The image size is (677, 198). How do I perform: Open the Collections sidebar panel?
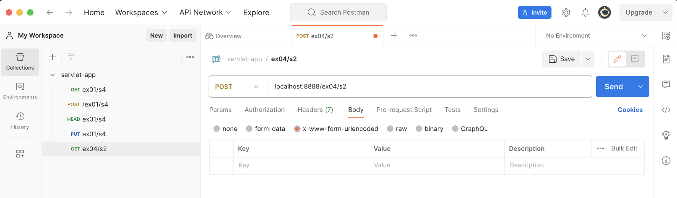point(20,62)
